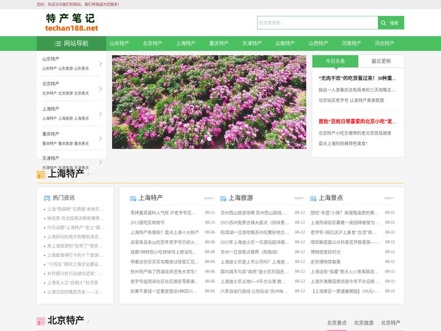
Task: Open hot news 上海名人之"白相人"杜月笙
Action: [x=72, y=283]
